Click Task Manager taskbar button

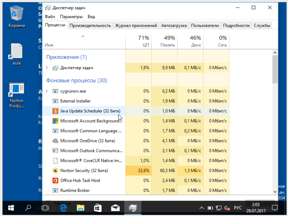coord(132,208)
